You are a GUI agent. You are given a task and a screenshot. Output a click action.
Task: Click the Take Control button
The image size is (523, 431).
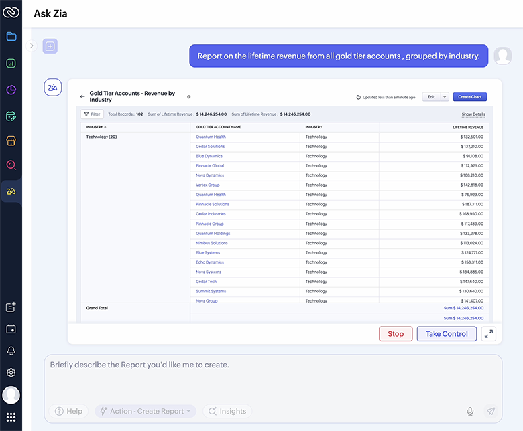tap(447, 334)
